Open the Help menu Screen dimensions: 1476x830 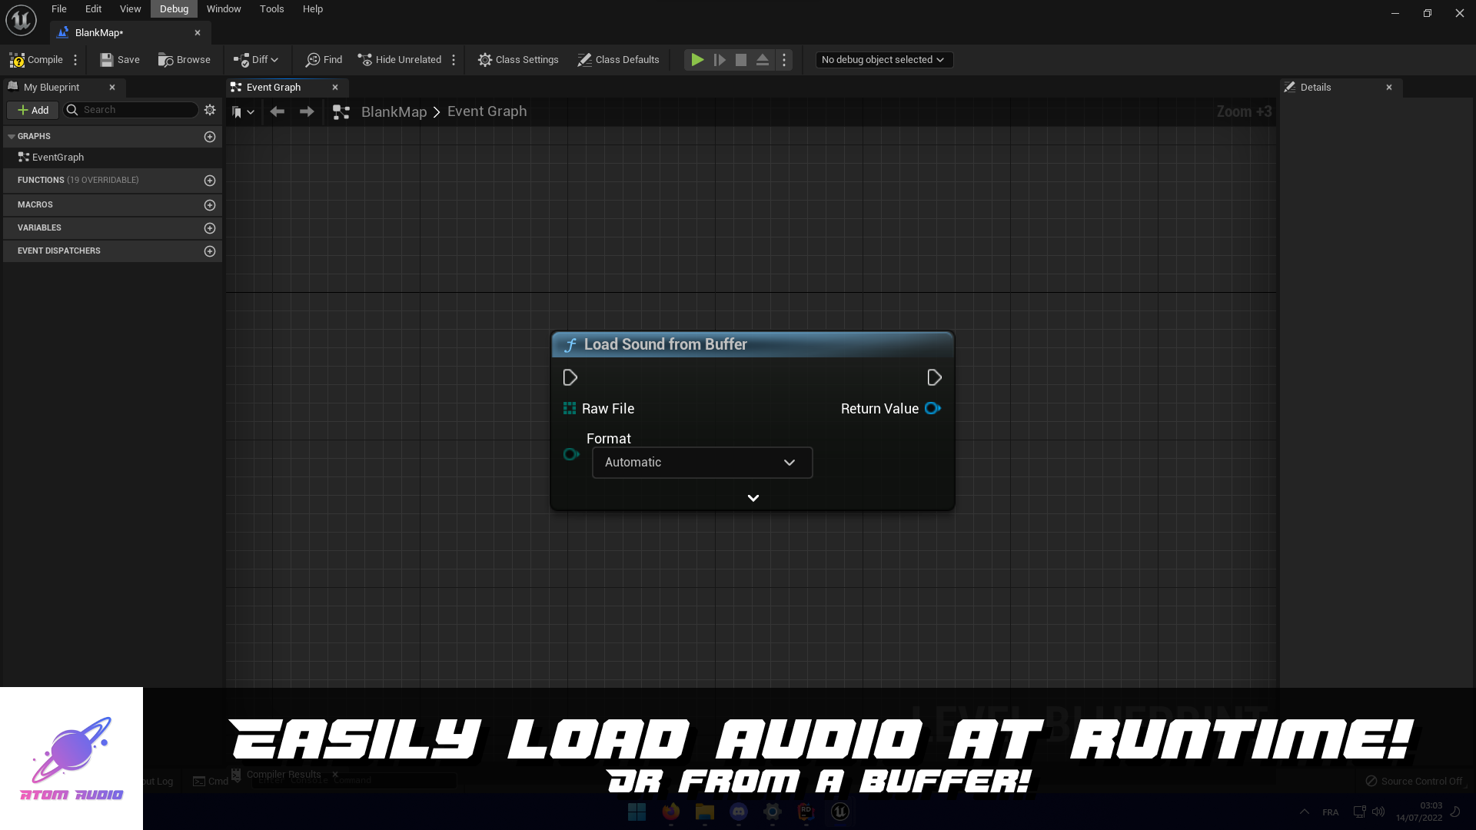coord(313,9)
